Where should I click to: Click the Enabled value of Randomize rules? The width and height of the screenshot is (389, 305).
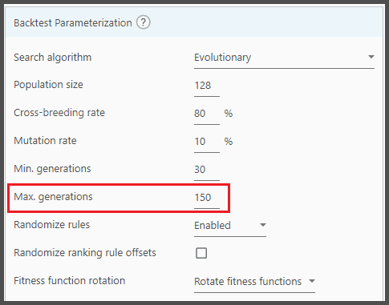click(213, 226)
